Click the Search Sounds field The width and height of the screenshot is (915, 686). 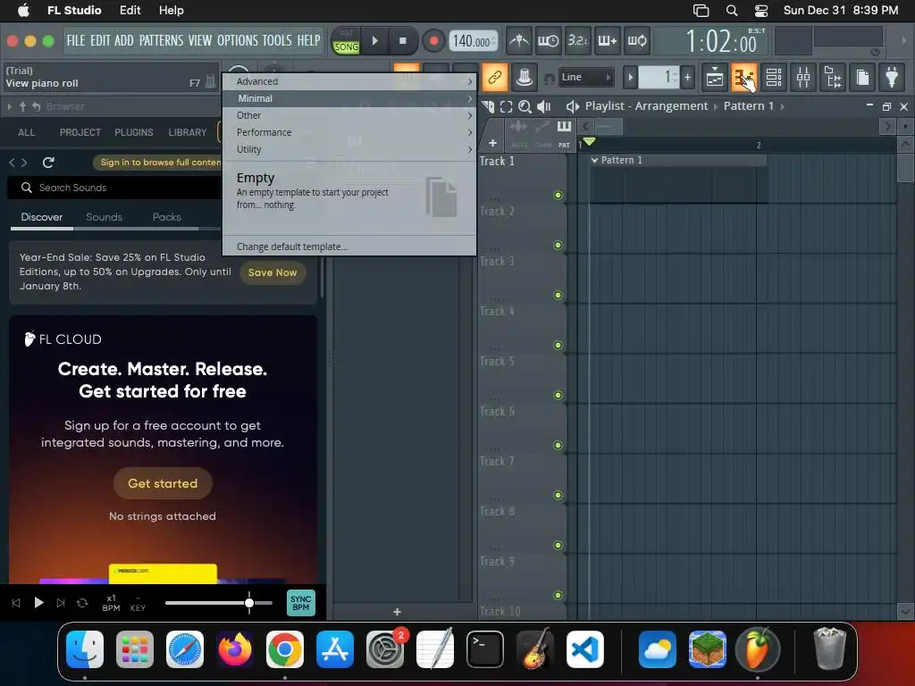click(x=114, y=188)
